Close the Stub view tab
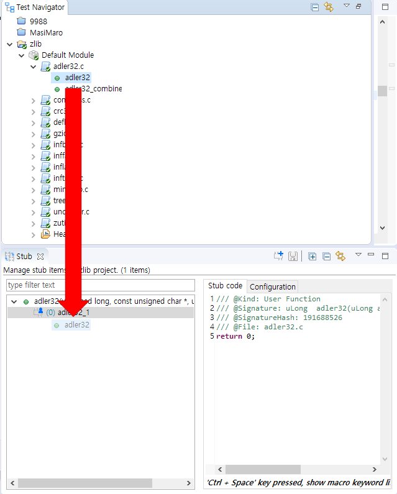The height and width of the screenshot is (494, 397). coord(40,257)
